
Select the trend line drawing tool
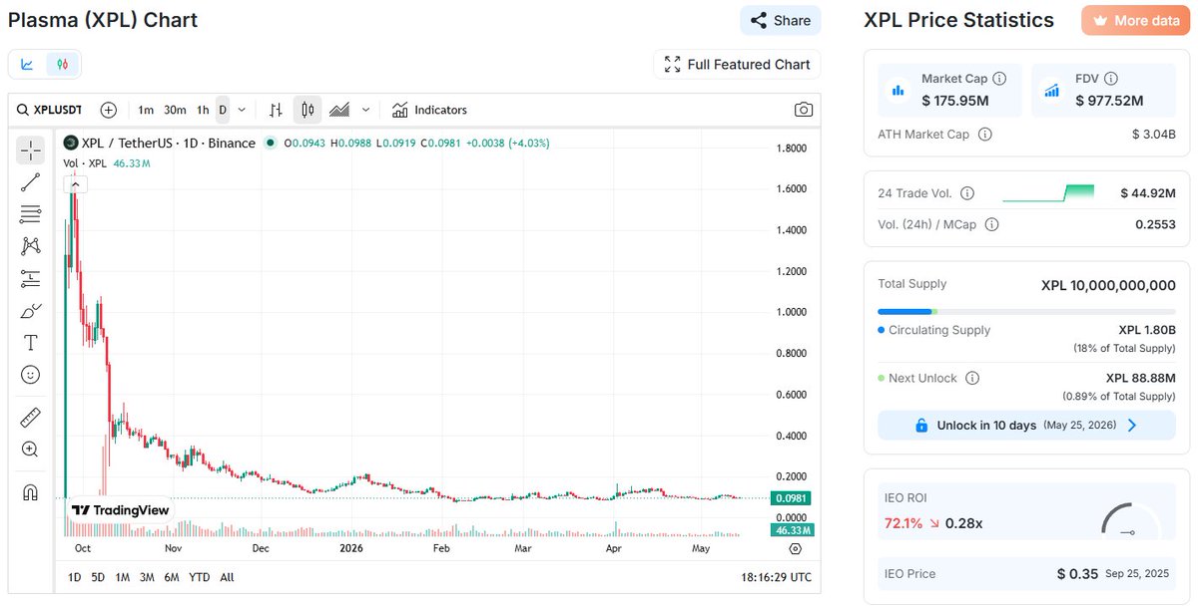[30, 181]
